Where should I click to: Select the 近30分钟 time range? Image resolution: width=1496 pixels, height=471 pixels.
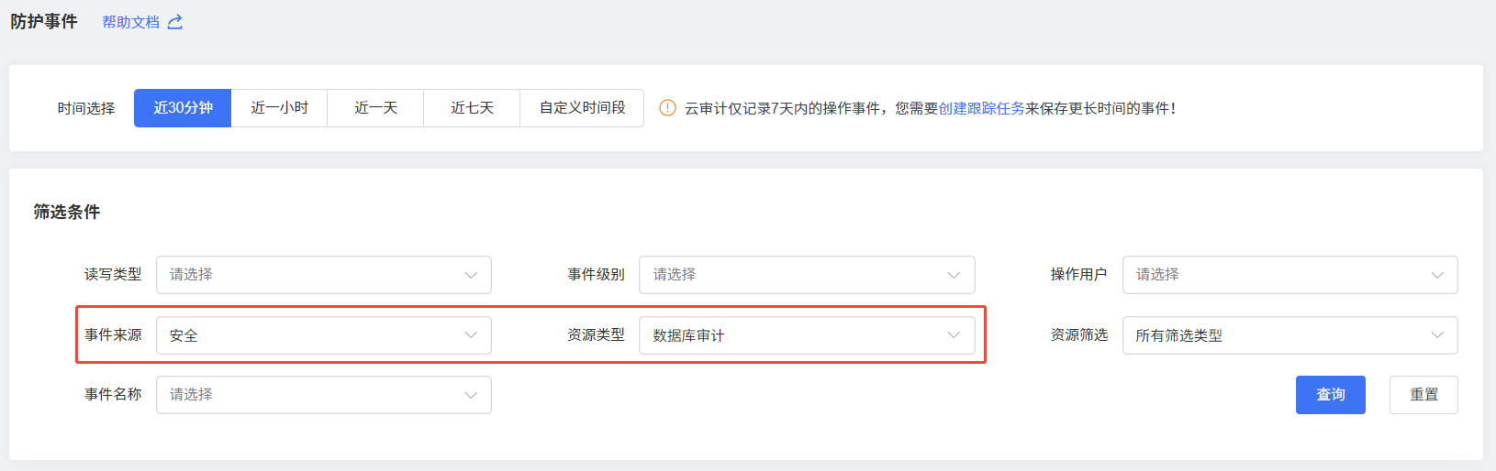[x=183, y=108]
